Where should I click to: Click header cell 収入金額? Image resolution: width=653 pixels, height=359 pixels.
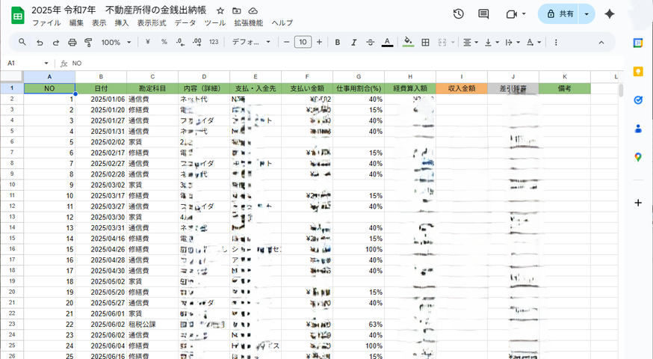pos(462,88)
